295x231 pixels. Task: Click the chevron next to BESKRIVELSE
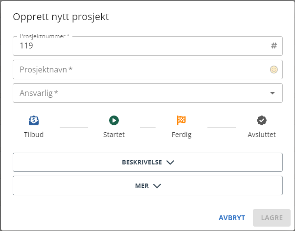coord(170,162)
